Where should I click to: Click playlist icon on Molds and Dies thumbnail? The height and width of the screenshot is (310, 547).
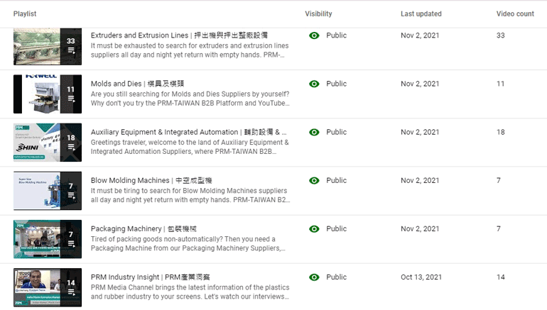(71, 99)
